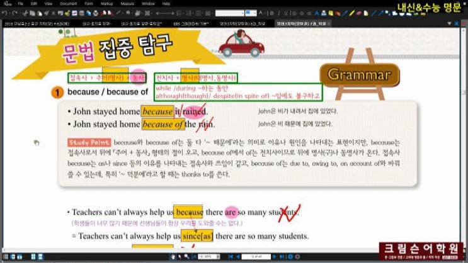The height and width of the screenshot is (263, 468).
Task: Toggle Italic text formatting
Action: coord(279,13)
